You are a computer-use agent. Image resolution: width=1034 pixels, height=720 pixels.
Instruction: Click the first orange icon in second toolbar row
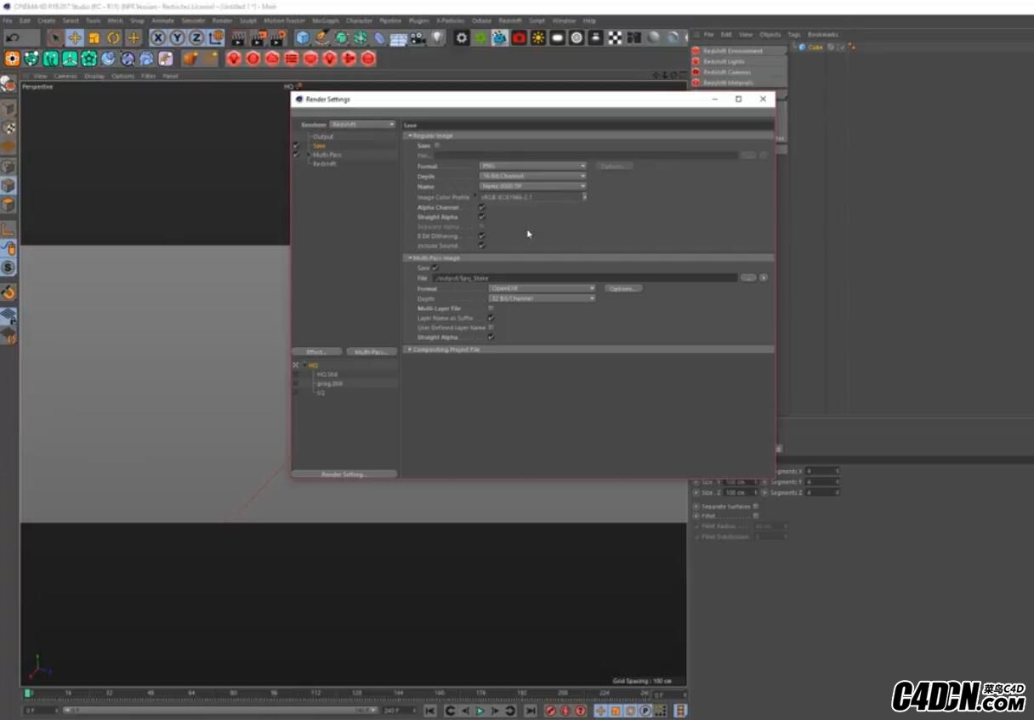12,59
